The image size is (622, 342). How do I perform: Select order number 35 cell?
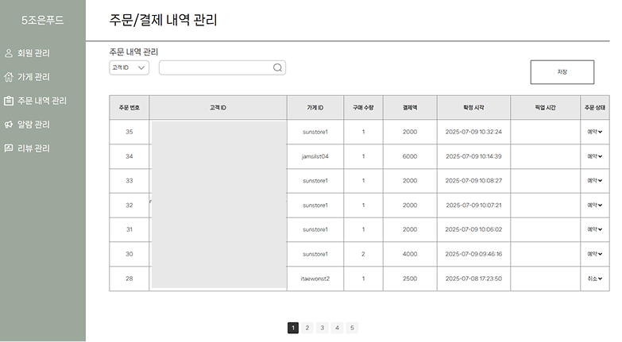pyautogui.click(x=129, y=132)
